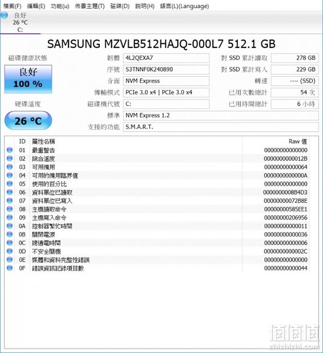Screen dimensions: 323x353
Task: Select attribute name 使用的百分比
Action: click(x=50, y=184)
